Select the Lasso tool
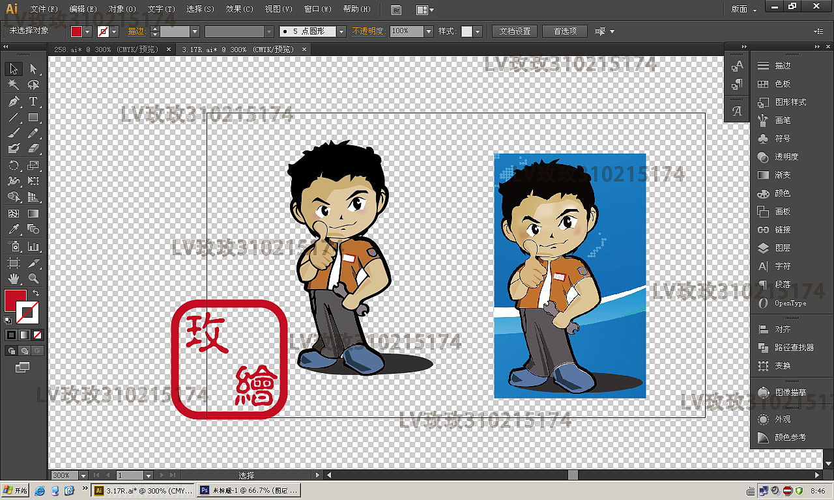The width and height of the screenshot is (834, 500). click(33, 85)
